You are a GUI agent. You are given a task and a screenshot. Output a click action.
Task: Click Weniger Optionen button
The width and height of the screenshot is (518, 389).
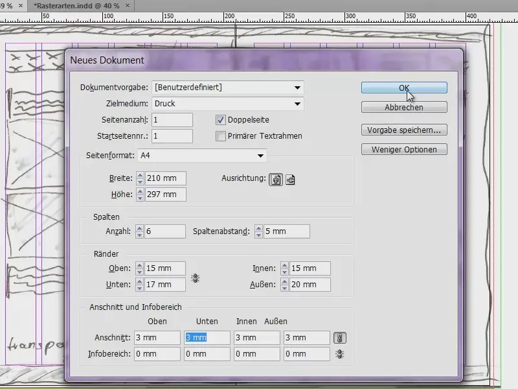404,150
